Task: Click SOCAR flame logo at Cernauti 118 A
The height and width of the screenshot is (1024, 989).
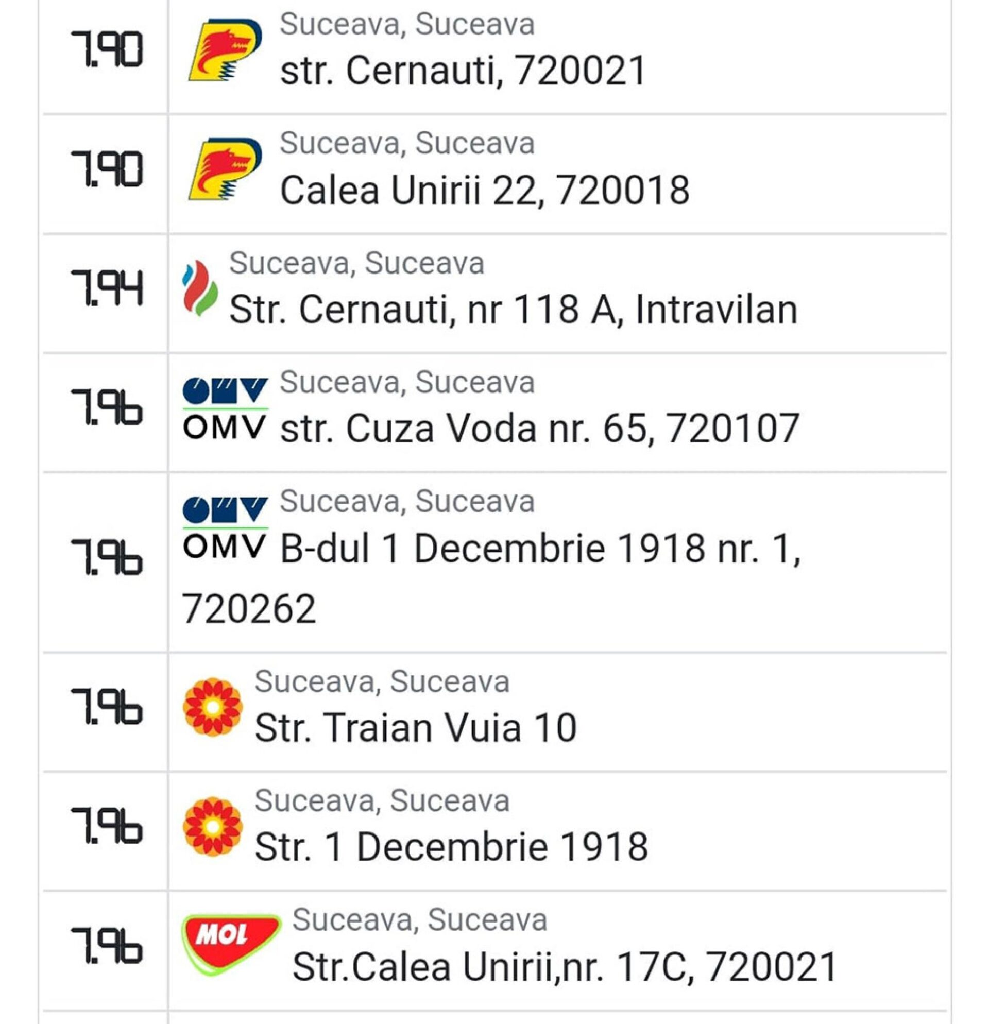Action: [x=200, y=288]
